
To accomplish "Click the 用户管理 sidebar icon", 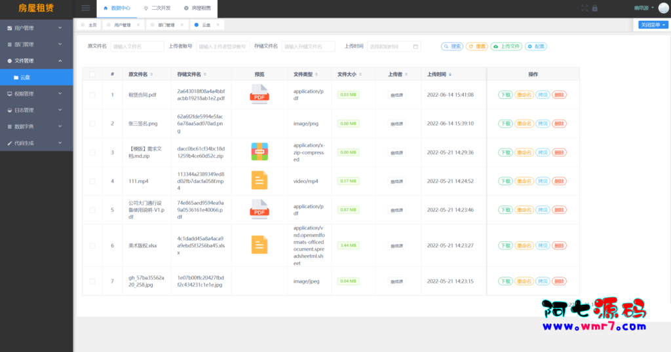I will click(x=9, y=28).
